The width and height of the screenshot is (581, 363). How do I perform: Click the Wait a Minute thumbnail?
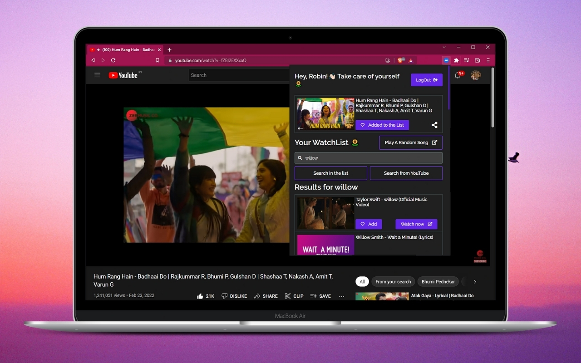325,245
